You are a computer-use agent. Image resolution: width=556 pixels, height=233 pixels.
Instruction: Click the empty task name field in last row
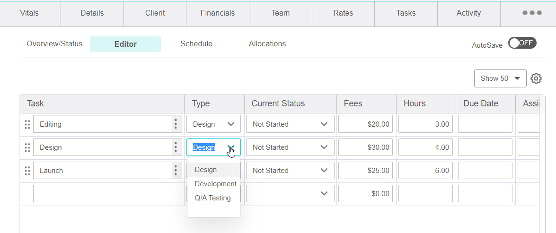[x=107, y=194]
